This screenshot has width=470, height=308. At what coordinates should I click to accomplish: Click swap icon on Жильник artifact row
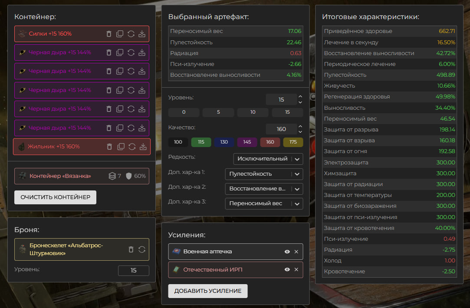131,147
